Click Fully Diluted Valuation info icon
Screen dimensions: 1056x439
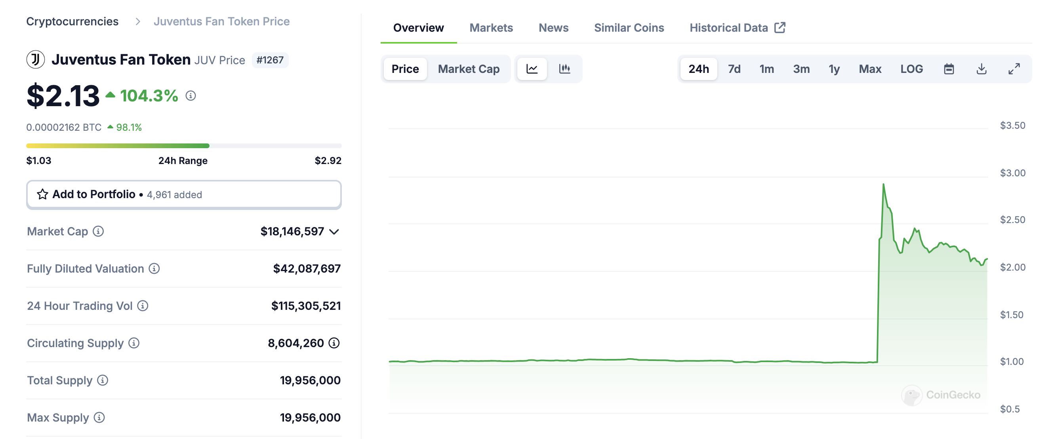[154, 269]
